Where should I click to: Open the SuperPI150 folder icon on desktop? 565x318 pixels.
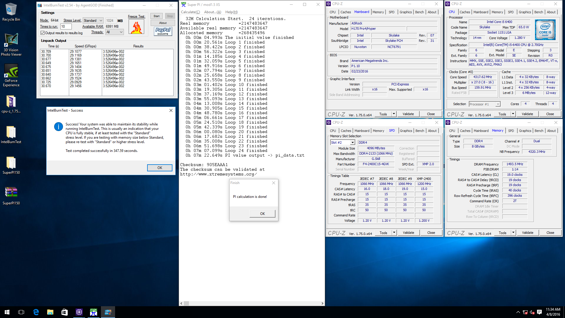[x=11, y=165]
